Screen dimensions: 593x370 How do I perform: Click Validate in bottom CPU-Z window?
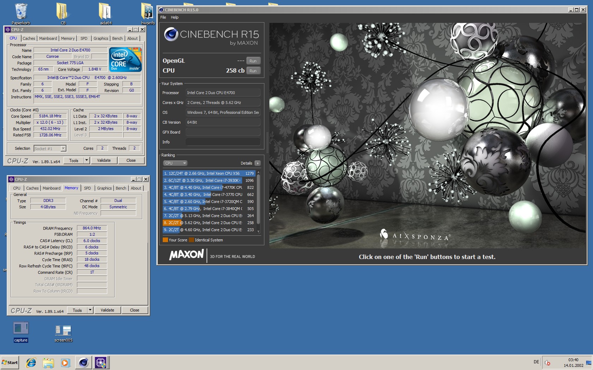pos(107,310)
